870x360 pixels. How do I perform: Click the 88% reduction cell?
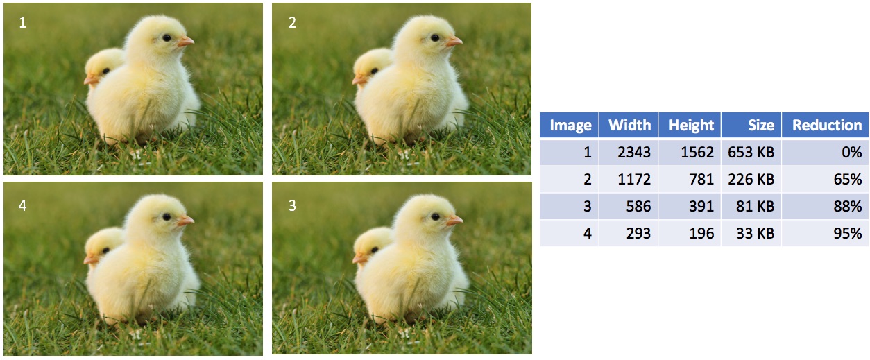(825, 206)
